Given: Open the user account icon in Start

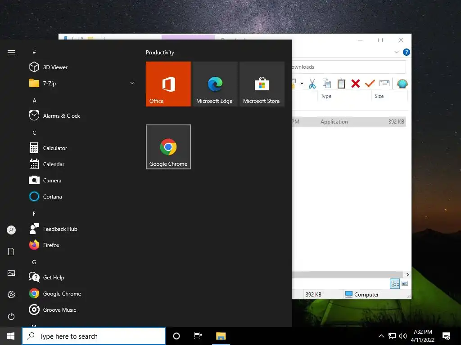Looking at the screenshot, I should (x=11, y=230).
